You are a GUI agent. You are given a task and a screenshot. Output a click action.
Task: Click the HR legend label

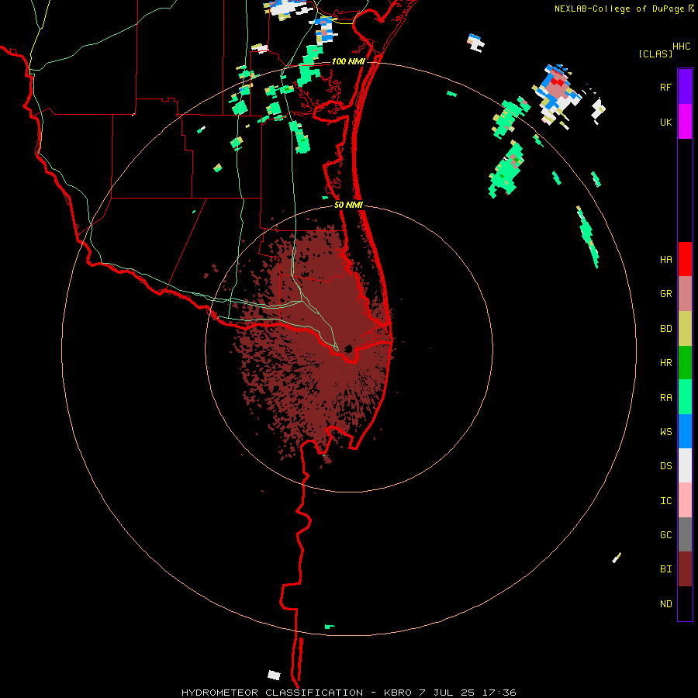point(665,363)
